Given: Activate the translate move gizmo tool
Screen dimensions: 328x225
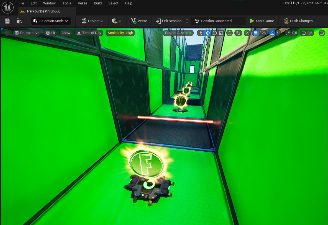Looking at the screenshot, I should pyautogui.click(x=208, y=33).
